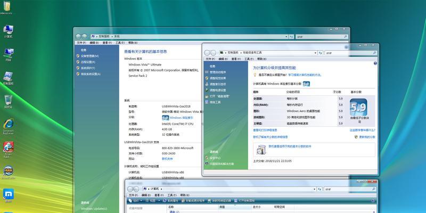426x213 pixels.
Task: Click the back arrow in the Performance window
Action: tap(207, 53)
